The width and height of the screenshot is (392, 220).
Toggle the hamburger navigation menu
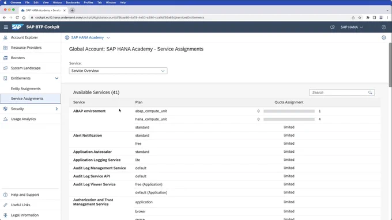6,27
